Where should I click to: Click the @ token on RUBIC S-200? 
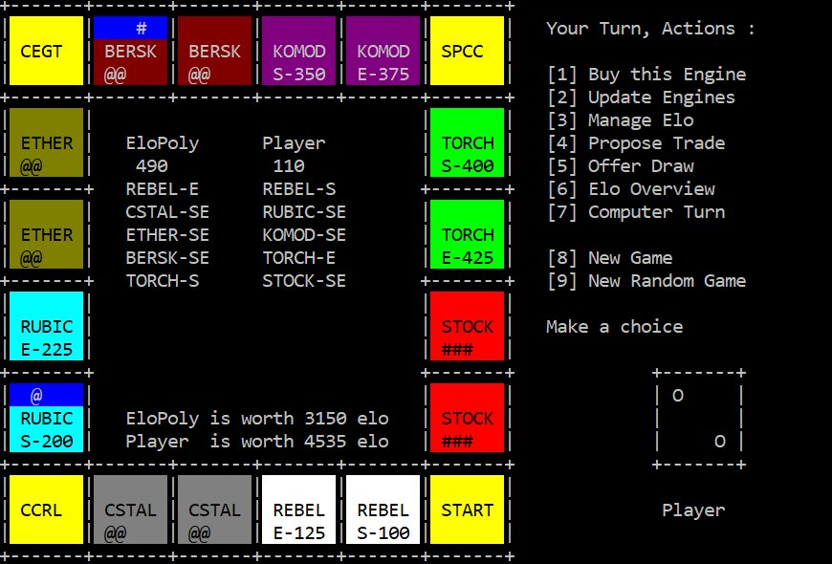[36, 395]
